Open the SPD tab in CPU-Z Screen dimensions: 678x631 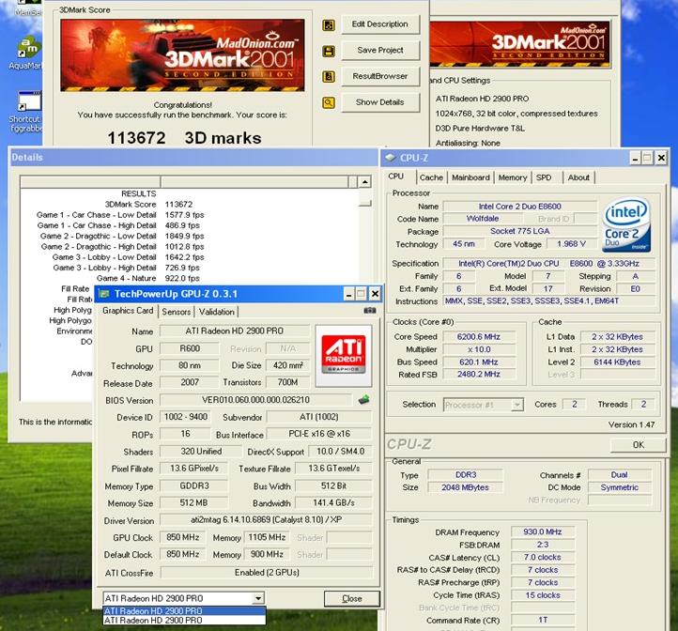pos(544,177)
